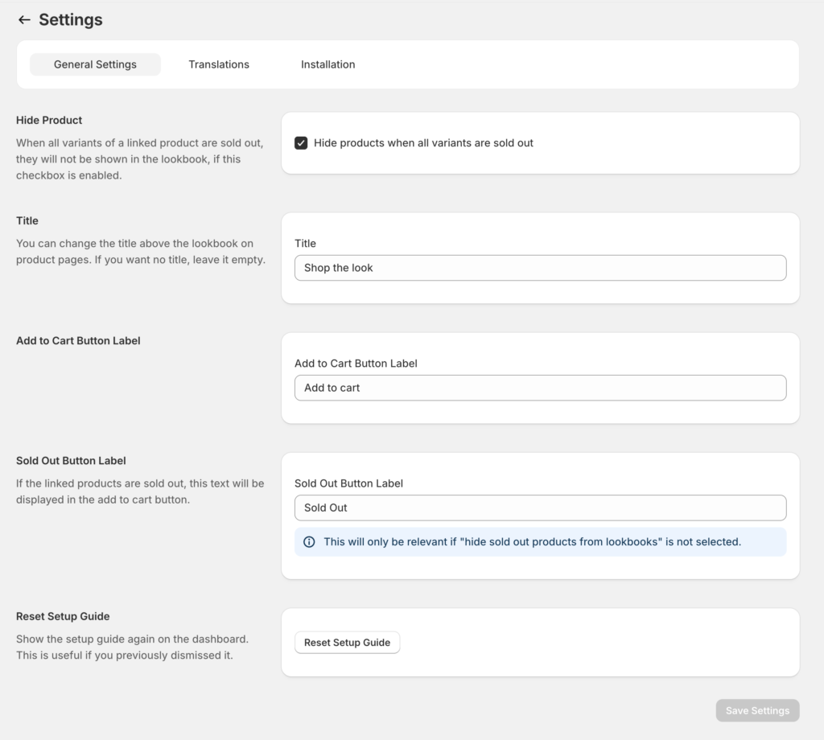Open the General Settings tab
Screen dimensions: 824x740
click(95, 64)
